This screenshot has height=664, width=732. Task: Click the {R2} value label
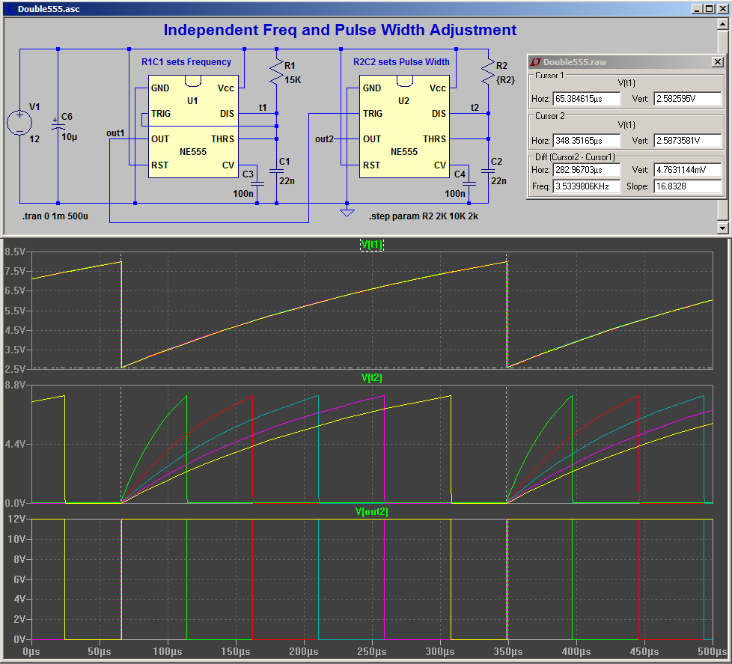point(505,80)
